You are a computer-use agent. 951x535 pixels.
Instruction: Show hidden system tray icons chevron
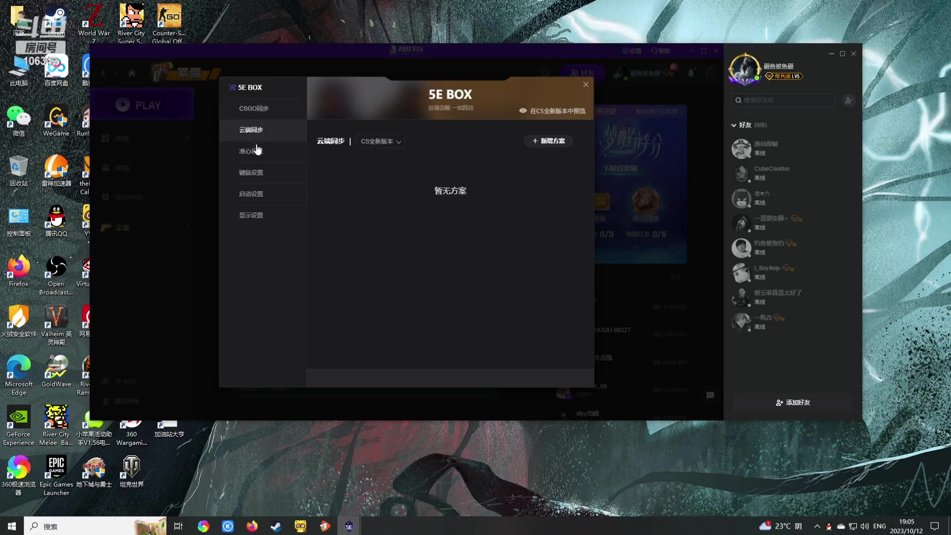pos(817,526)
